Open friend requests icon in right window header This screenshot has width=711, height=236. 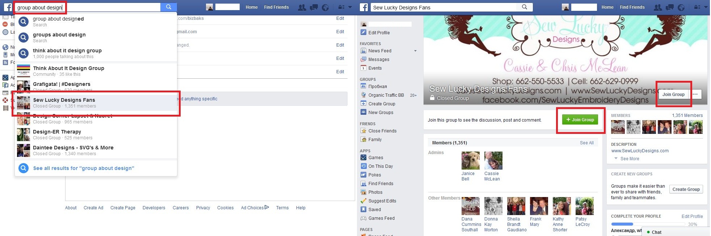point(658,7)
